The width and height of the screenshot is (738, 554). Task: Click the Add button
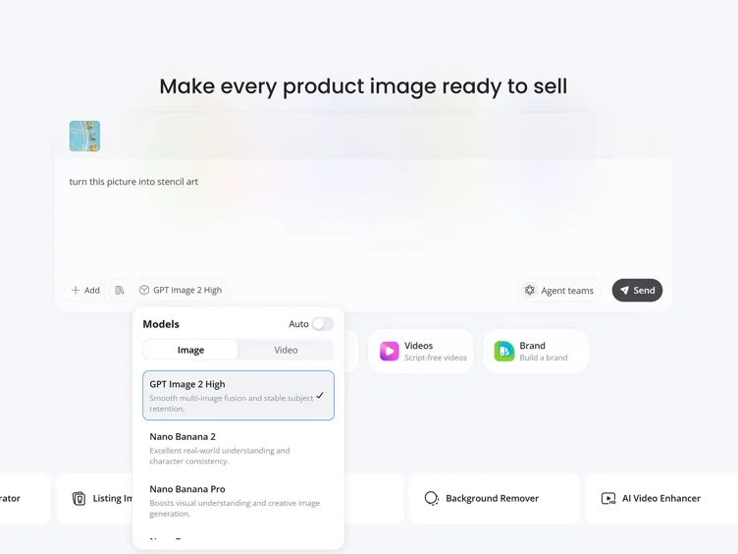click(85, 290)
